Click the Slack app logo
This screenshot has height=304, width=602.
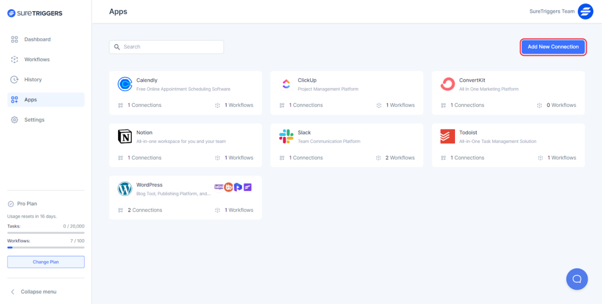point(286,137)
